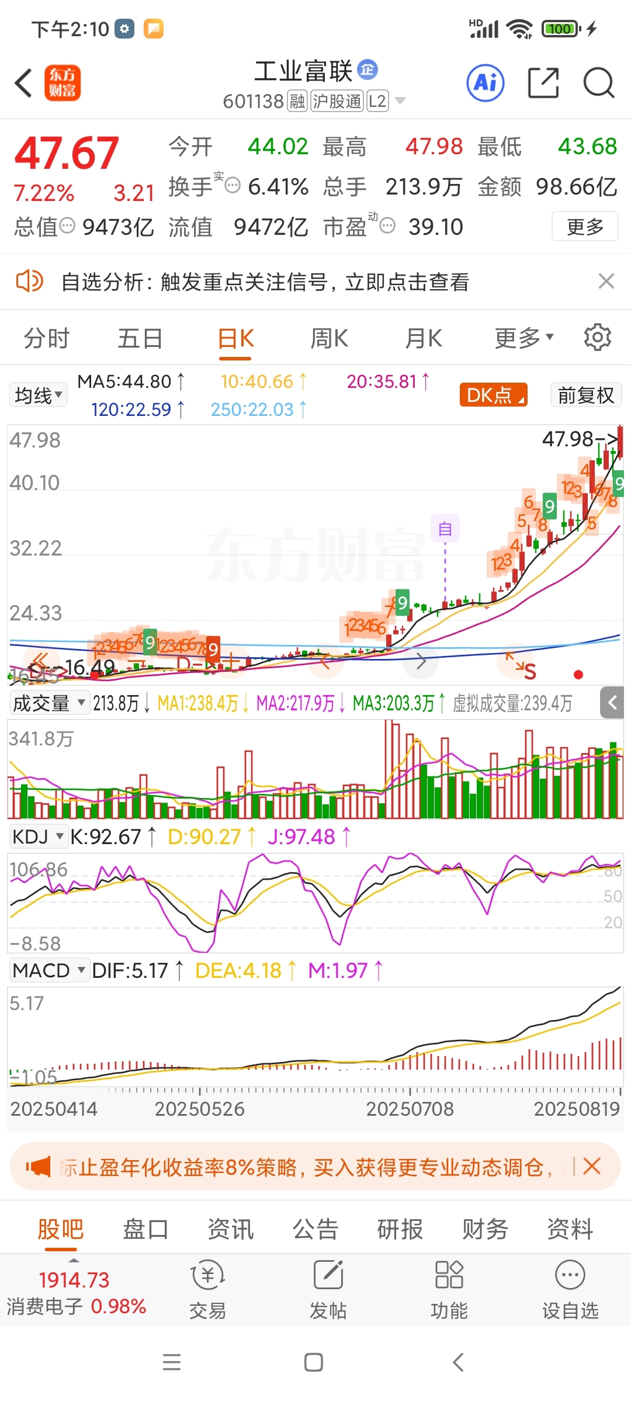Open the 资料 tab
This screenshot has width=631, height=1402.
[x=570, y=1229]
